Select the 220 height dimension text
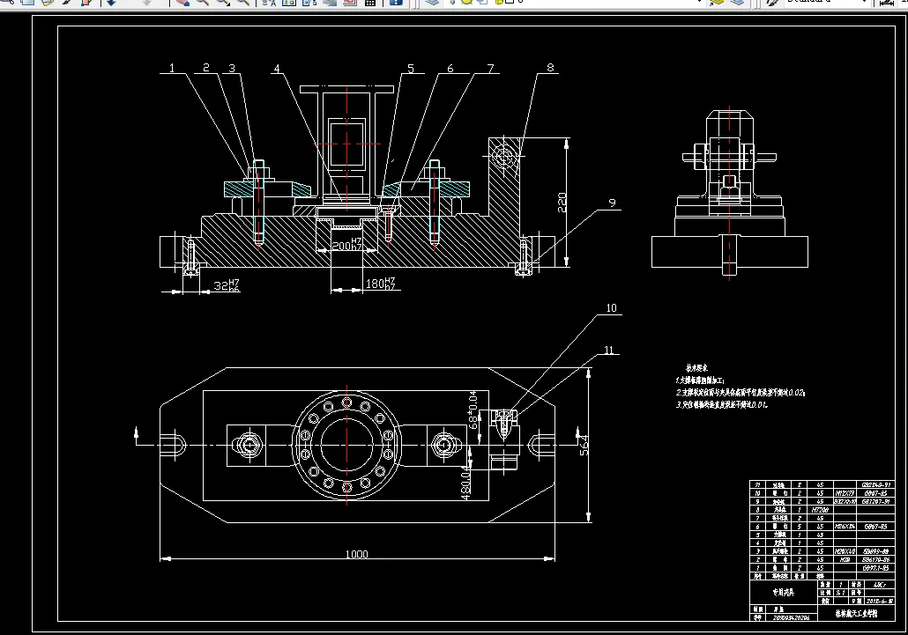908x635 pixels. tap(560, 203)
